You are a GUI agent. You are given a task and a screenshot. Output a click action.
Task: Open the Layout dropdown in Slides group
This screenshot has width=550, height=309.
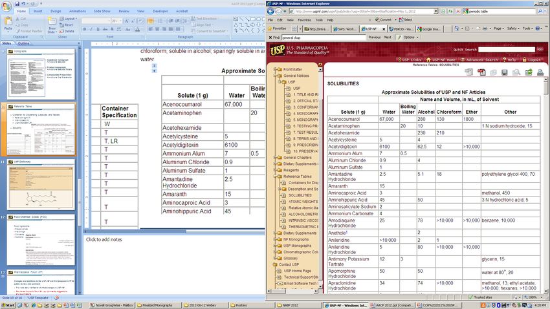68,19
